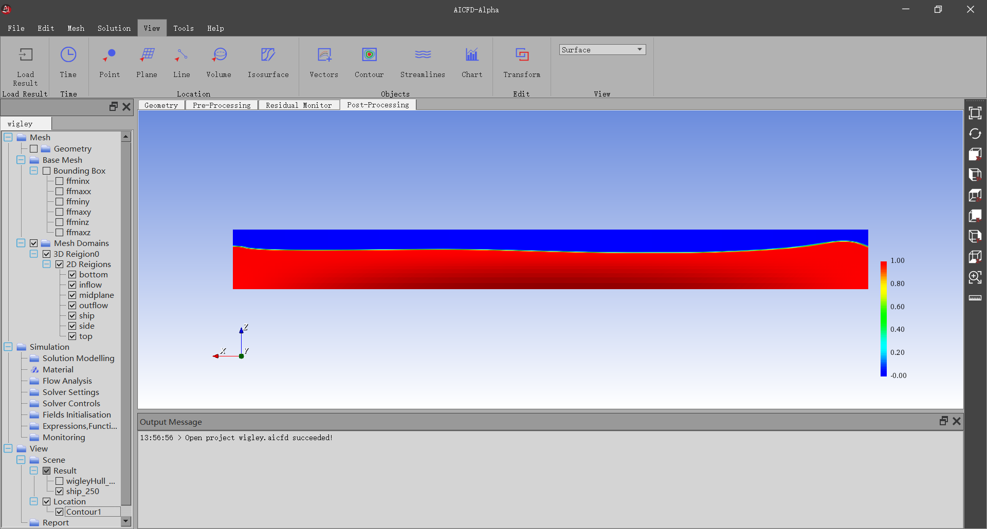Screen dimensions: 987x529
Task: Collapse the Mesh Domains node
Action: pos(21,243)
